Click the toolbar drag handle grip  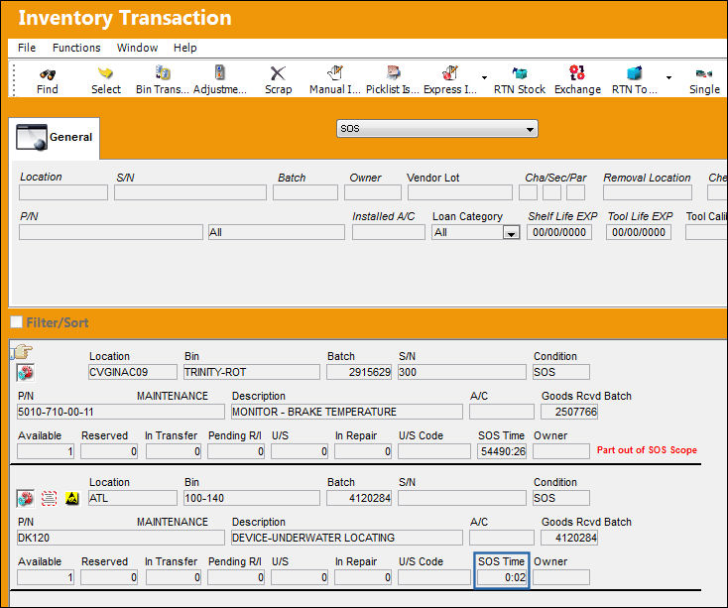tap(14, 79)
